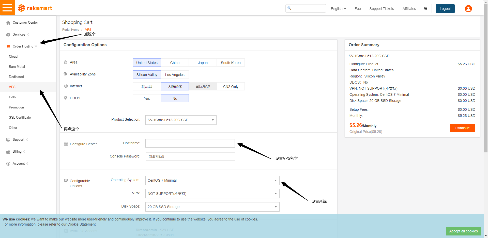Select China as the area
The width and height of the screenshot is (488, 238).
tap(175, 63)
